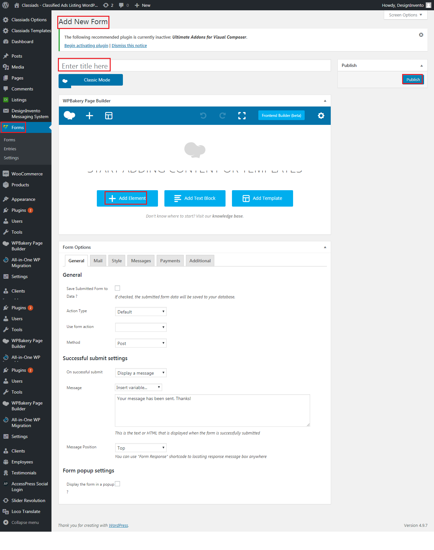The image size is (434, 550).
Task: Click the undo arrow in builder toolbar
Action: coord(203,116)
